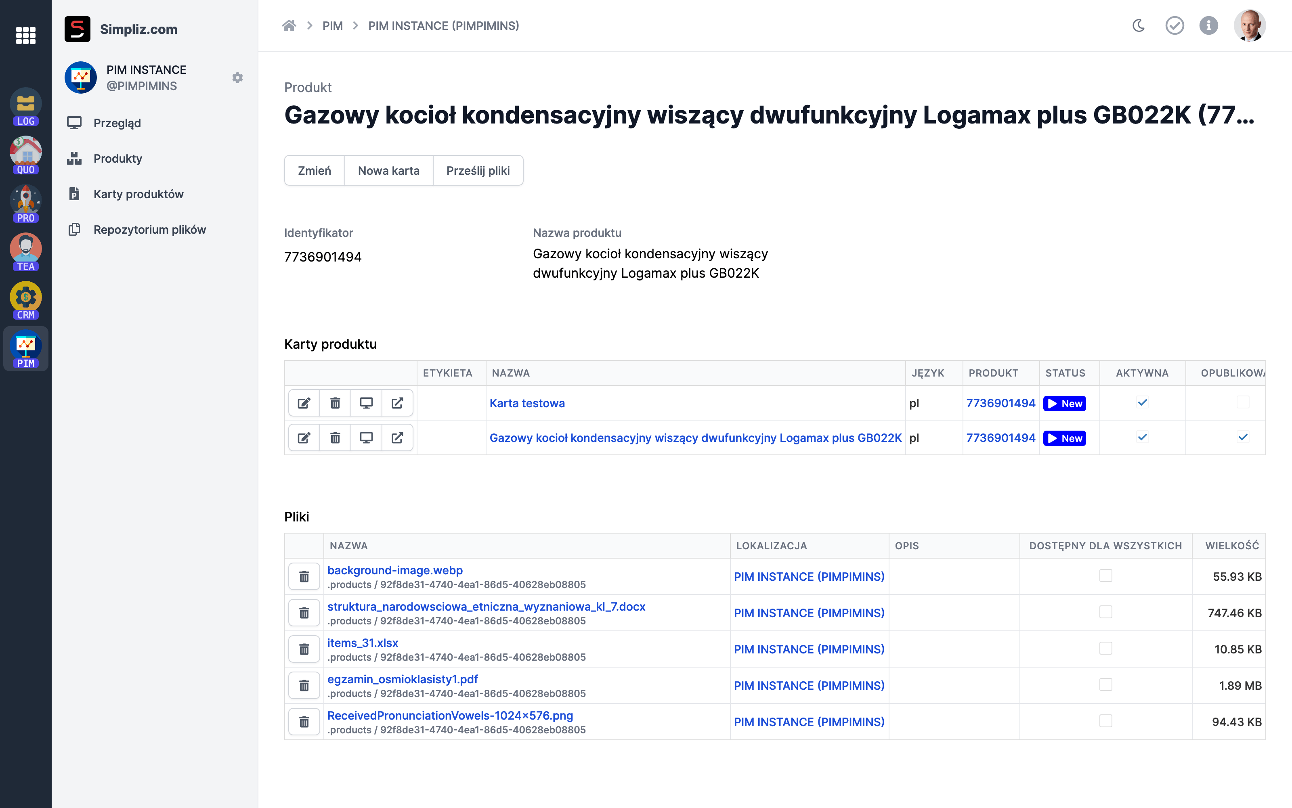Image resolution: width=1292 pixels, height=808 pixels.
Task: Open background-image.webp file link
Action: [395, 570]
